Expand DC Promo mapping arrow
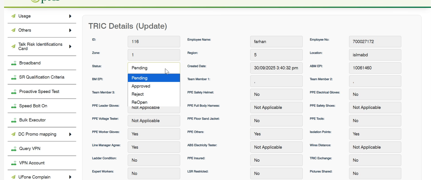The image size is (431, 180). 70,134
